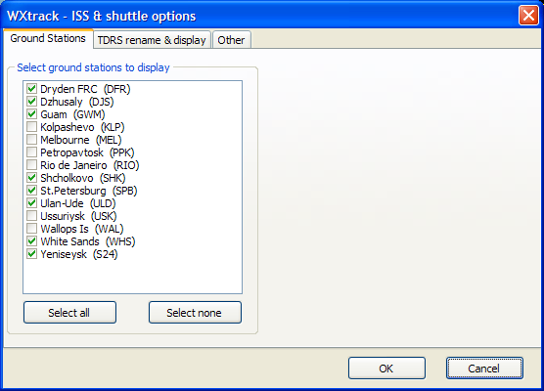Uncheck the White Sands (WHS) checkbox
Image resolution: width=544 pixels, height=391 pixels.
(31, 241)
